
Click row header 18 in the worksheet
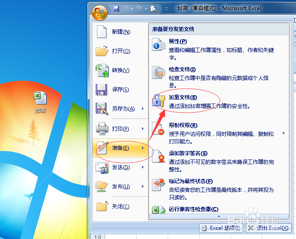click(x=98, y=237)
